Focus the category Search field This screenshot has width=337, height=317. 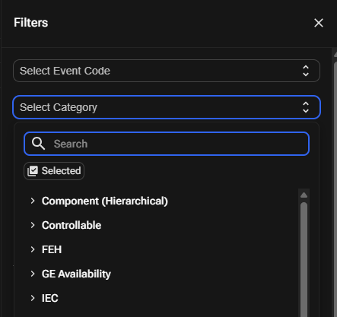(167, 144)
